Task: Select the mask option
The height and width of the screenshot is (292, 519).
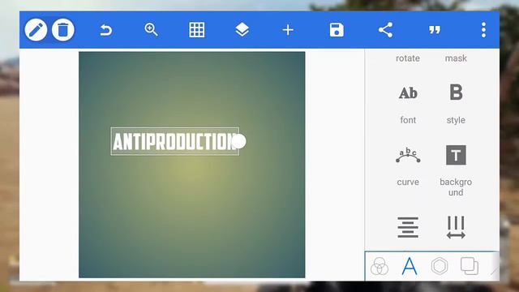Action: click(x=456, y=58)
